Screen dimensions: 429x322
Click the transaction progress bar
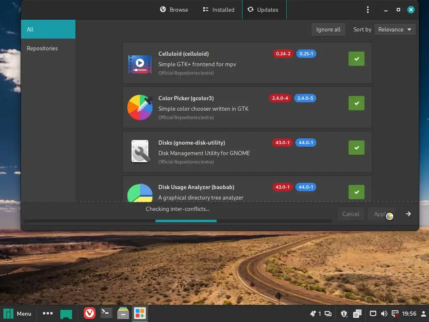click(x=178, y=221)
